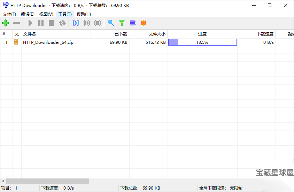Sort by the 下载速度 column header
This screenshot has height=192, width=294.
pyautogui.click(x=256, y=34)
